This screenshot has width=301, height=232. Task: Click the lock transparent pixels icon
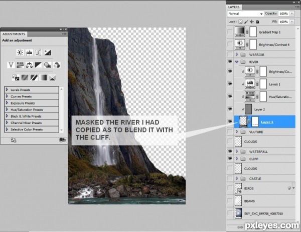(x=240, y=21)
